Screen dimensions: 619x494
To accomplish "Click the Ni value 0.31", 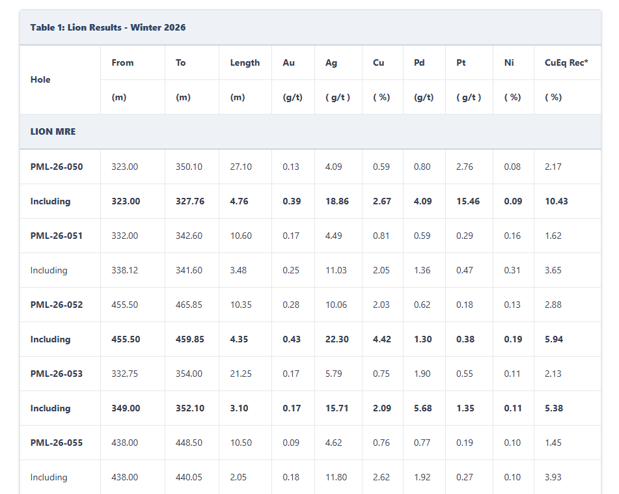I will point(512,270).
